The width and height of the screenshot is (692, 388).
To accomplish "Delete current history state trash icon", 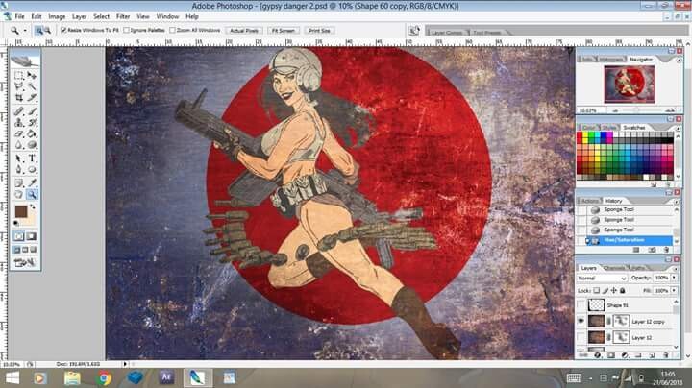I will (666, 250).
